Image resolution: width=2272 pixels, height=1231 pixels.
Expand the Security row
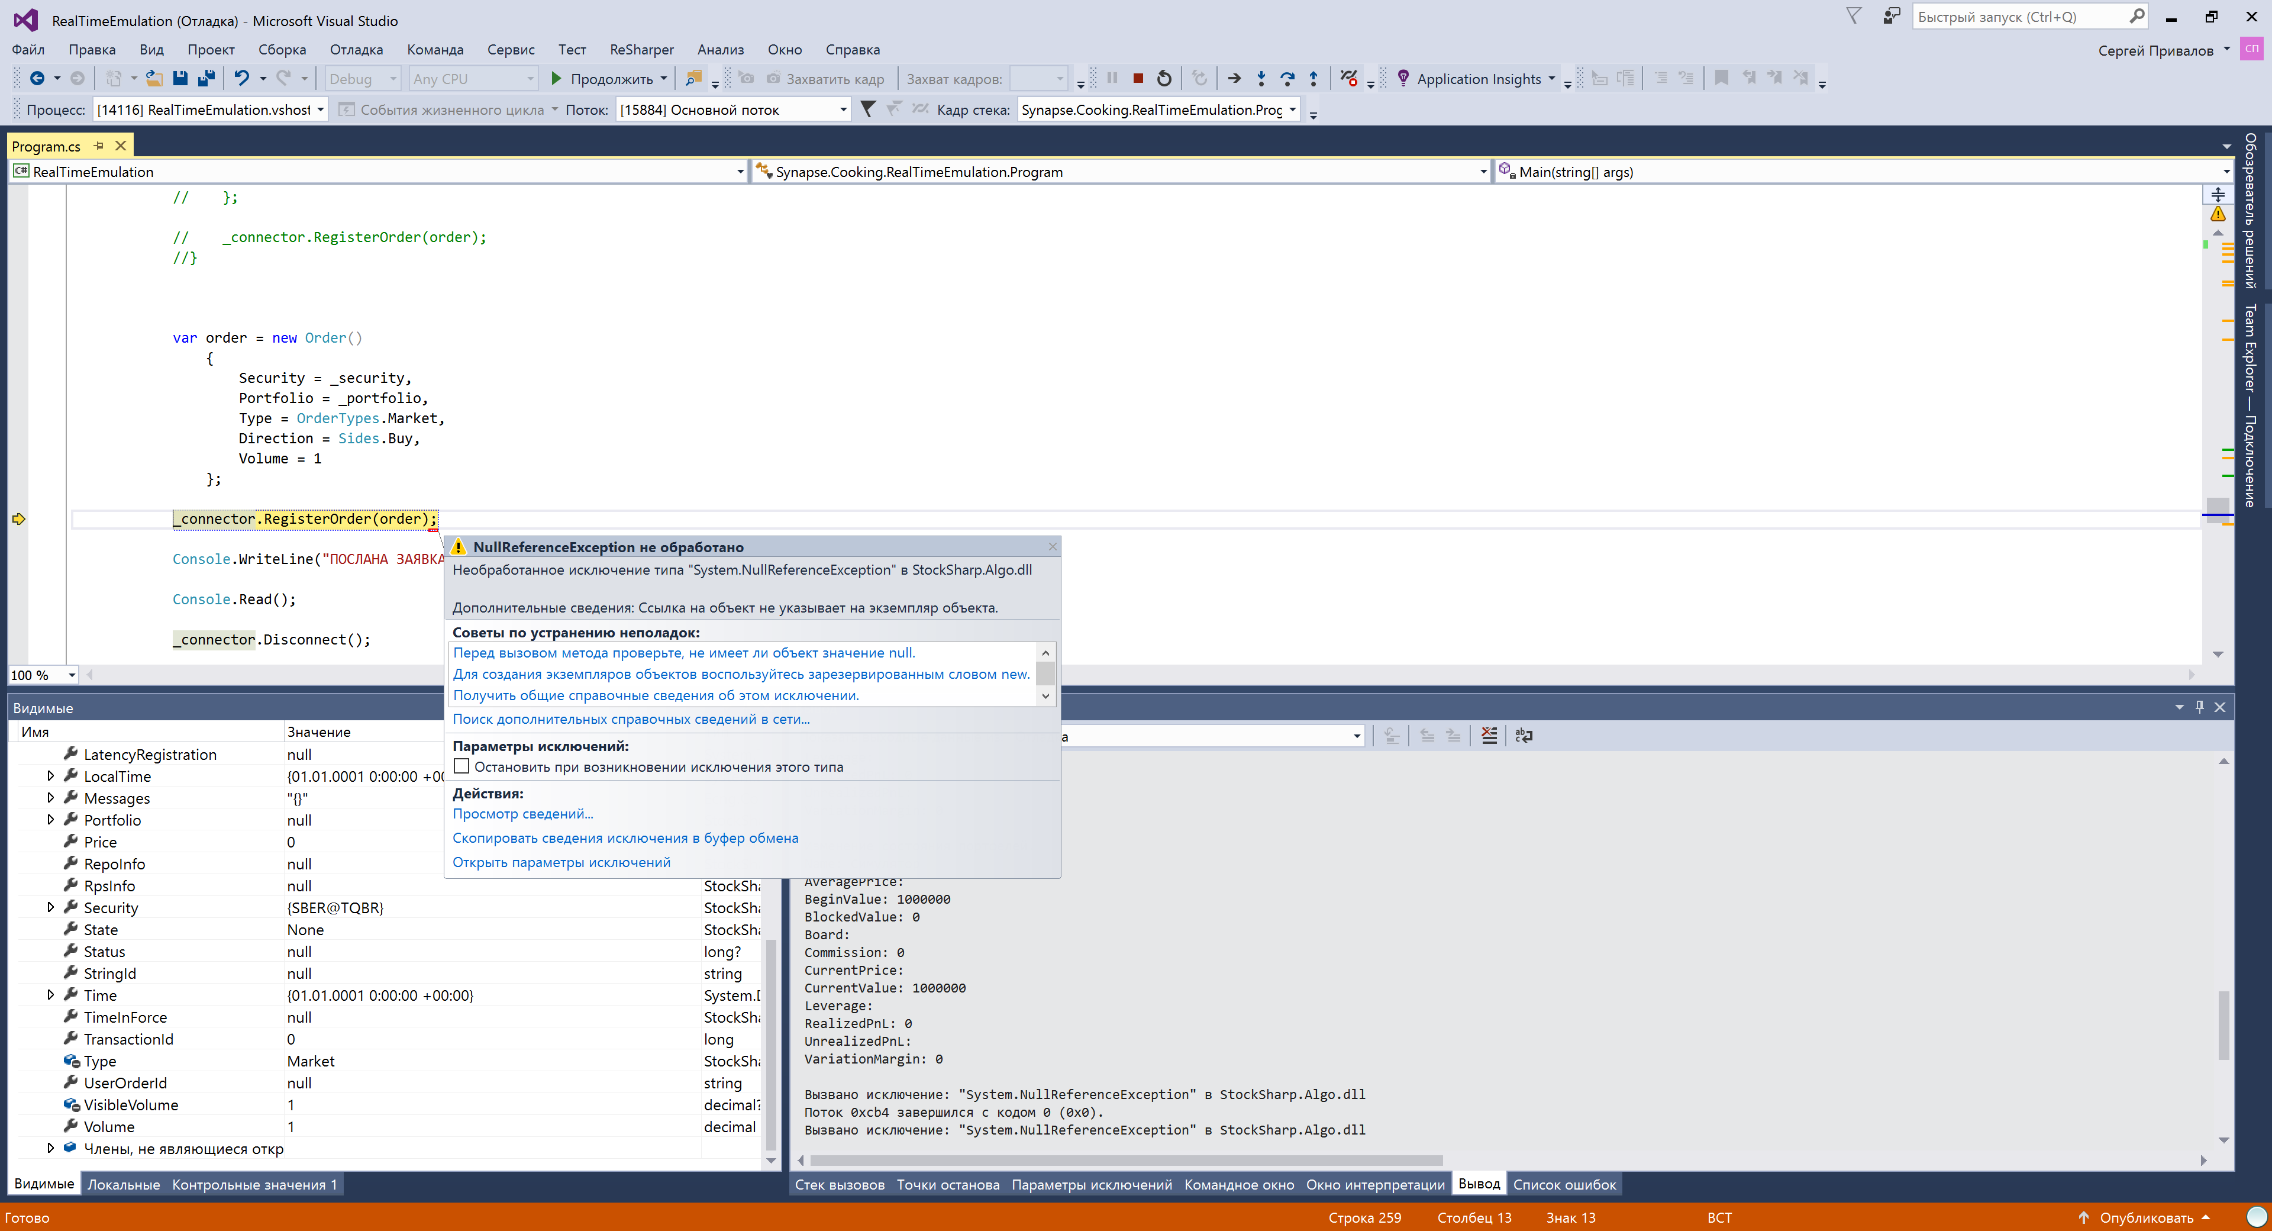click(x=50, y=907)
